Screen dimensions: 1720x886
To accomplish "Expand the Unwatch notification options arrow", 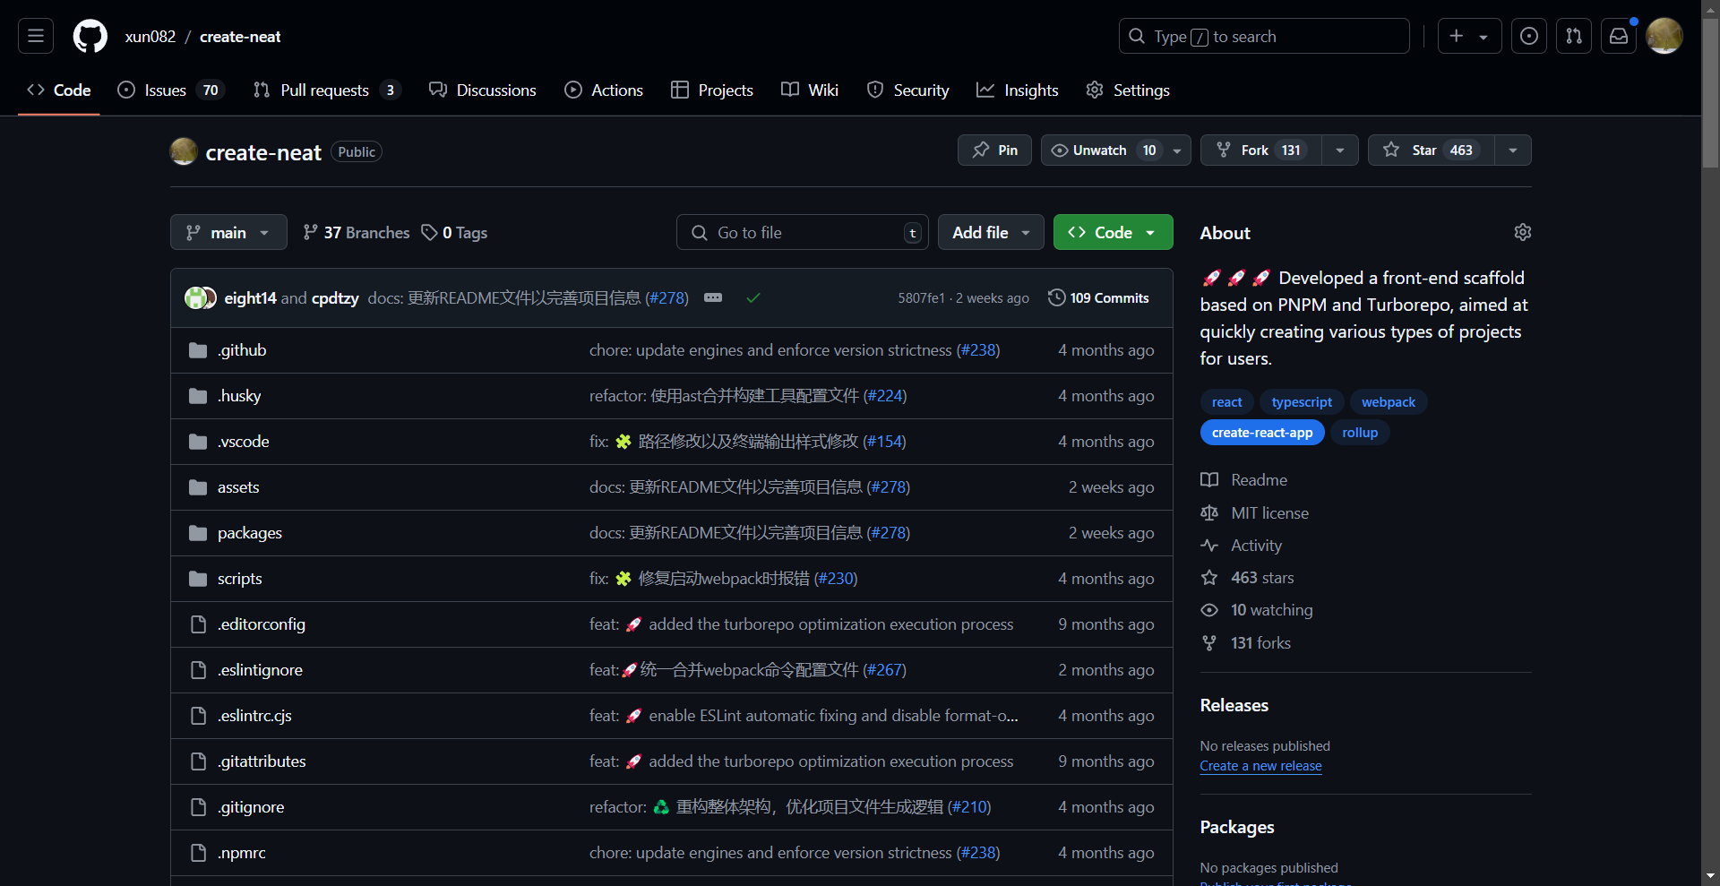I will click(x=1177, y=151).
